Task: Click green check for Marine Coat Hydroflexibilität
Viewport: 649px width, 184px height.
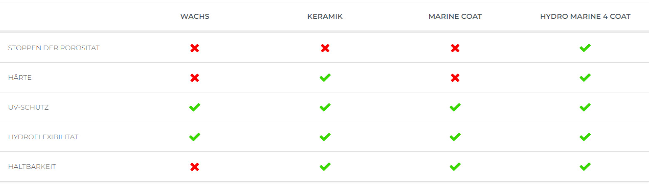Action: 455,137
